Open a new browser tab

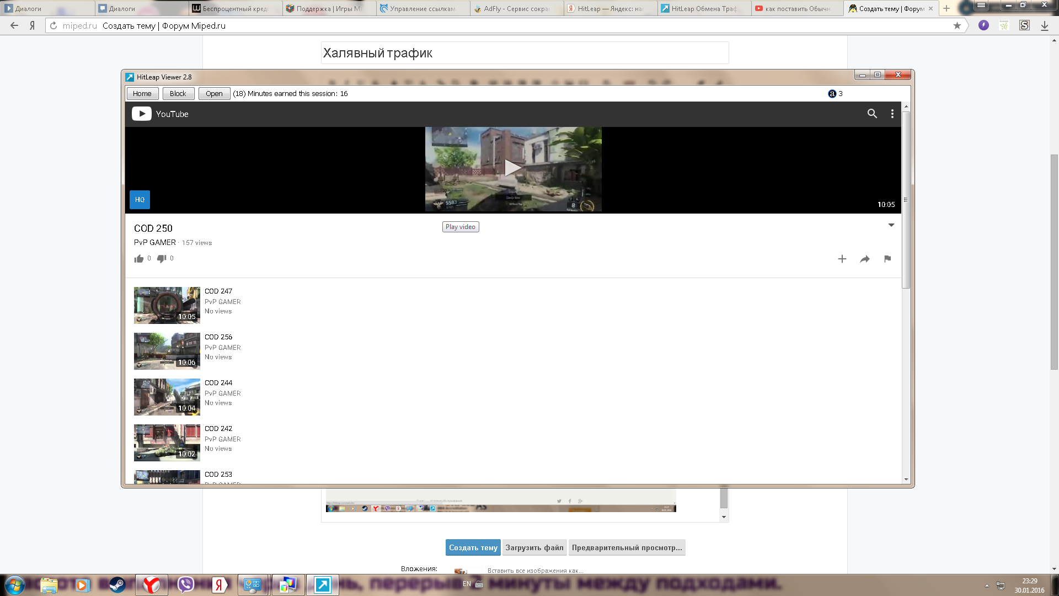946,8
